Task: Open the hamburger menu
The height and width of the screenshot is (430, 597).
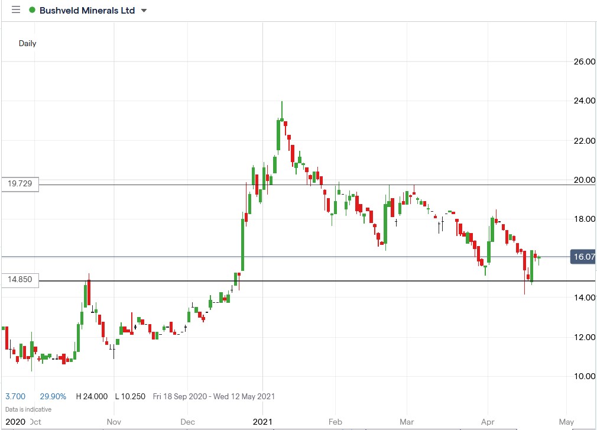Action: click(15, 9)
